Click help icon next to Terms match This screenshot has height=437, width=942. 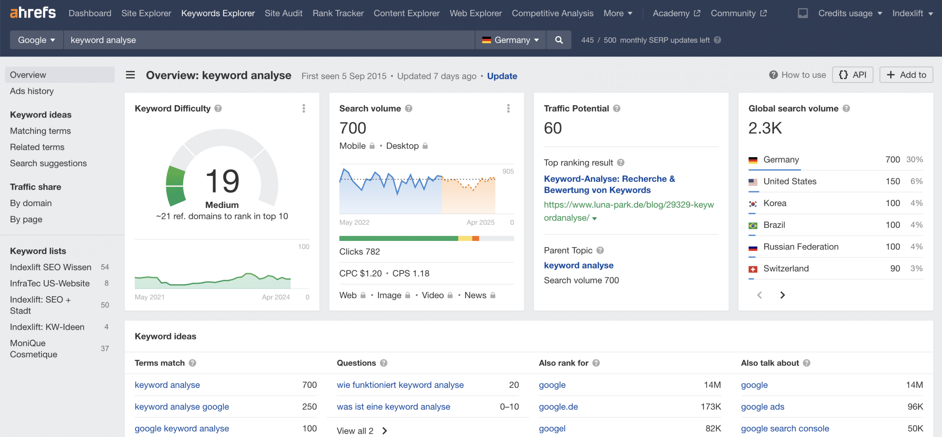[192, 363]
